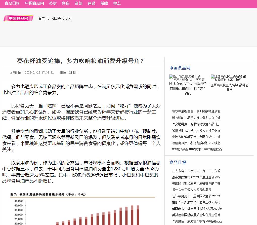Screen dimensions: 257x225
Task: Open article 佳沛荣膺第十一届中国公益节
Action: [196, 196]
